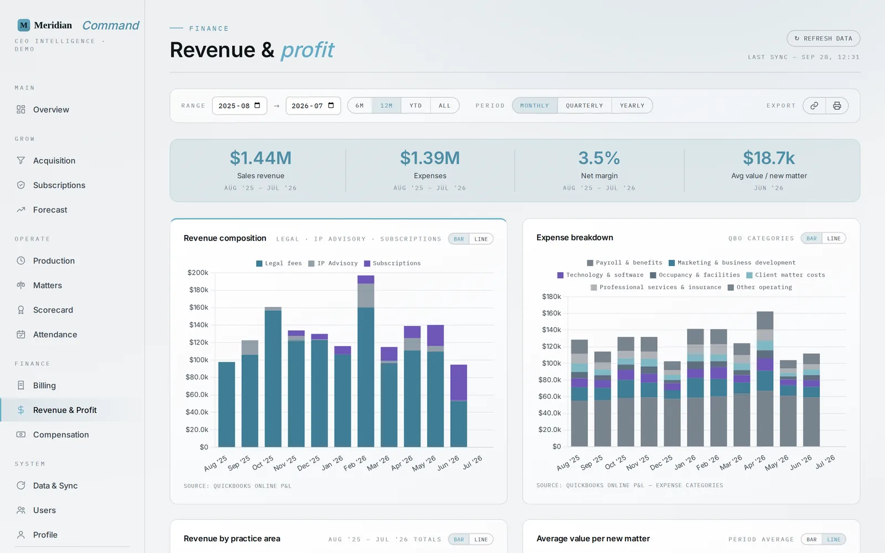Select the YTD range preset

415,106
